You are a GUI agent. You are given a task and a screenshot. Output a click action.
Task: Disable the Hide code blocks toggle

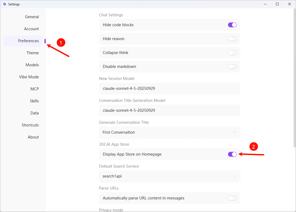point(232,25)
